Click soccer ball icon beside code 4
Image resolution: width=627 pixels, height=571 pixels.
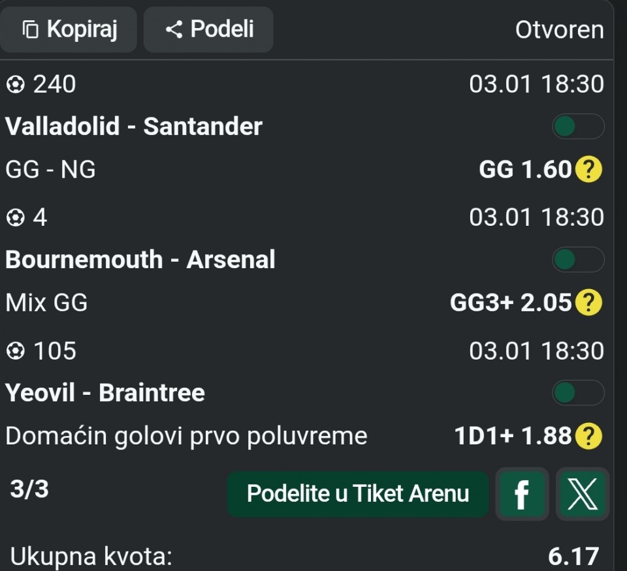[14, 218]
